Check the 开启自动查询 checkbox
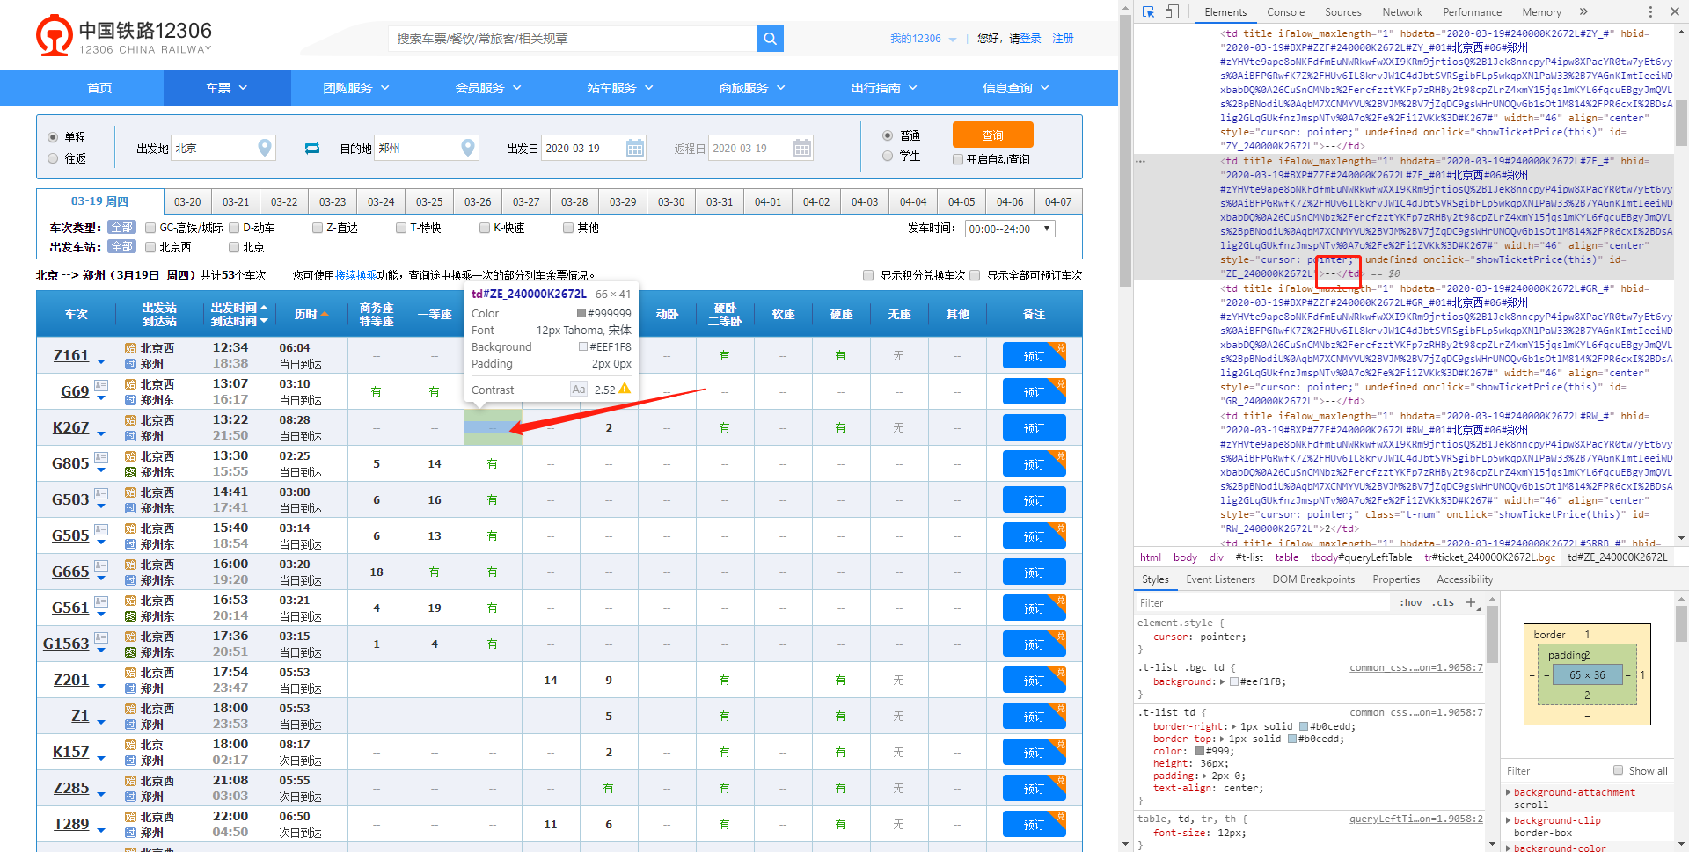Image resolution: width=1689 pixels, height=852 pixels. (958, 160)
